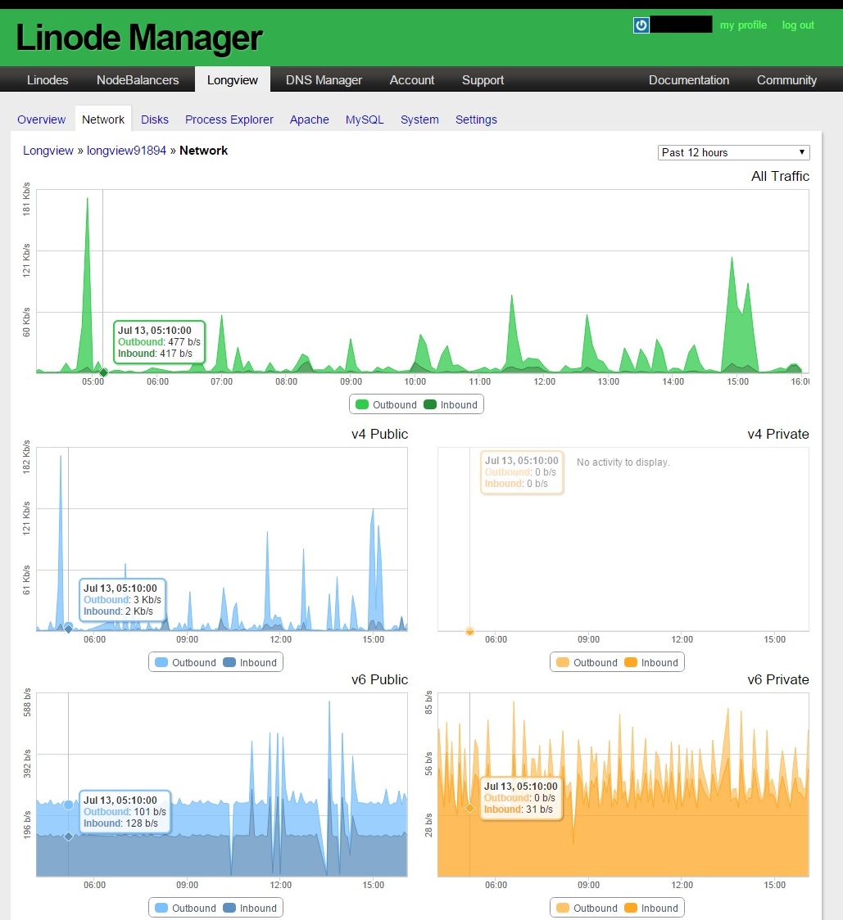Click the Linode Manager logo title
This screenshot has height=920, width=843.
pos(139,38)
